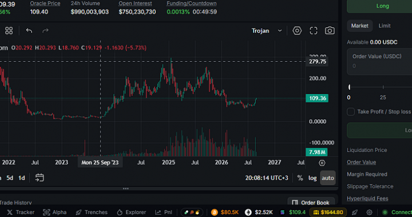The image size is (412, 217).
Task: Click the 279.75 crosshair price label
Action: coord(317,62)
